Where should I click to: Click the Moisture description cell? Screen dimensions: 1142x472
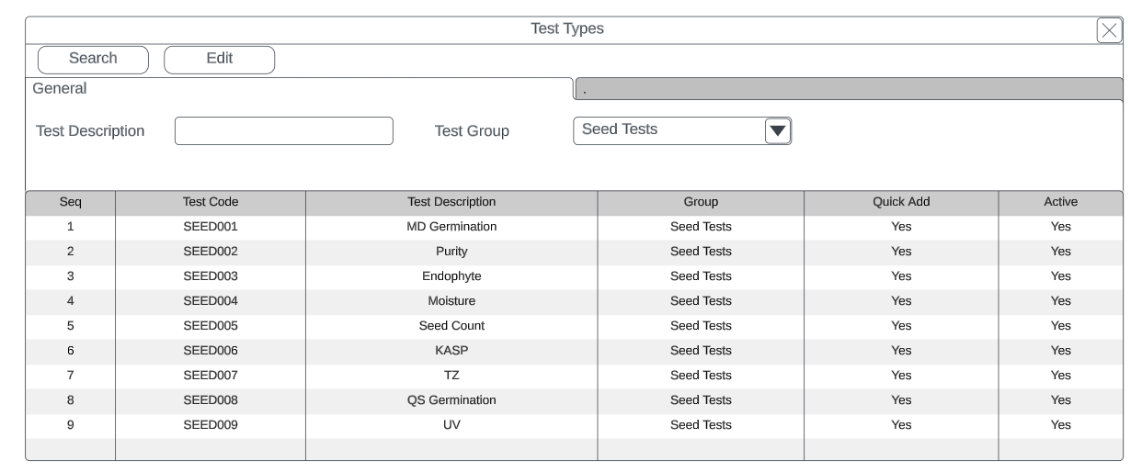(451, 301)
